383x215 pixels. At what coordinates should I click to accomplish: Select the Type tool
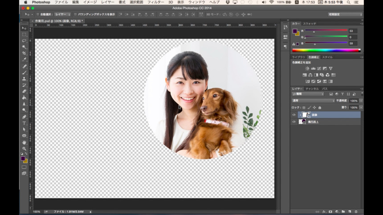point(24,123)
